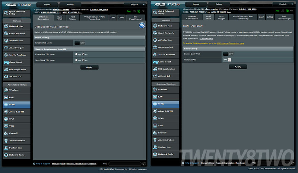
Task: Switch to Dual WAN tab in left window
Action: [x=60, y=18]
